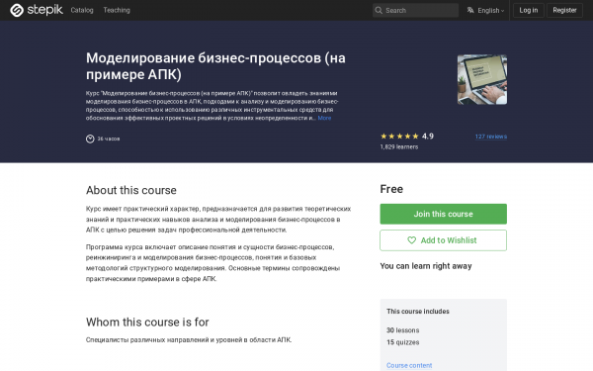
Task: Click the language translate icon
Action: click(470, 10)
